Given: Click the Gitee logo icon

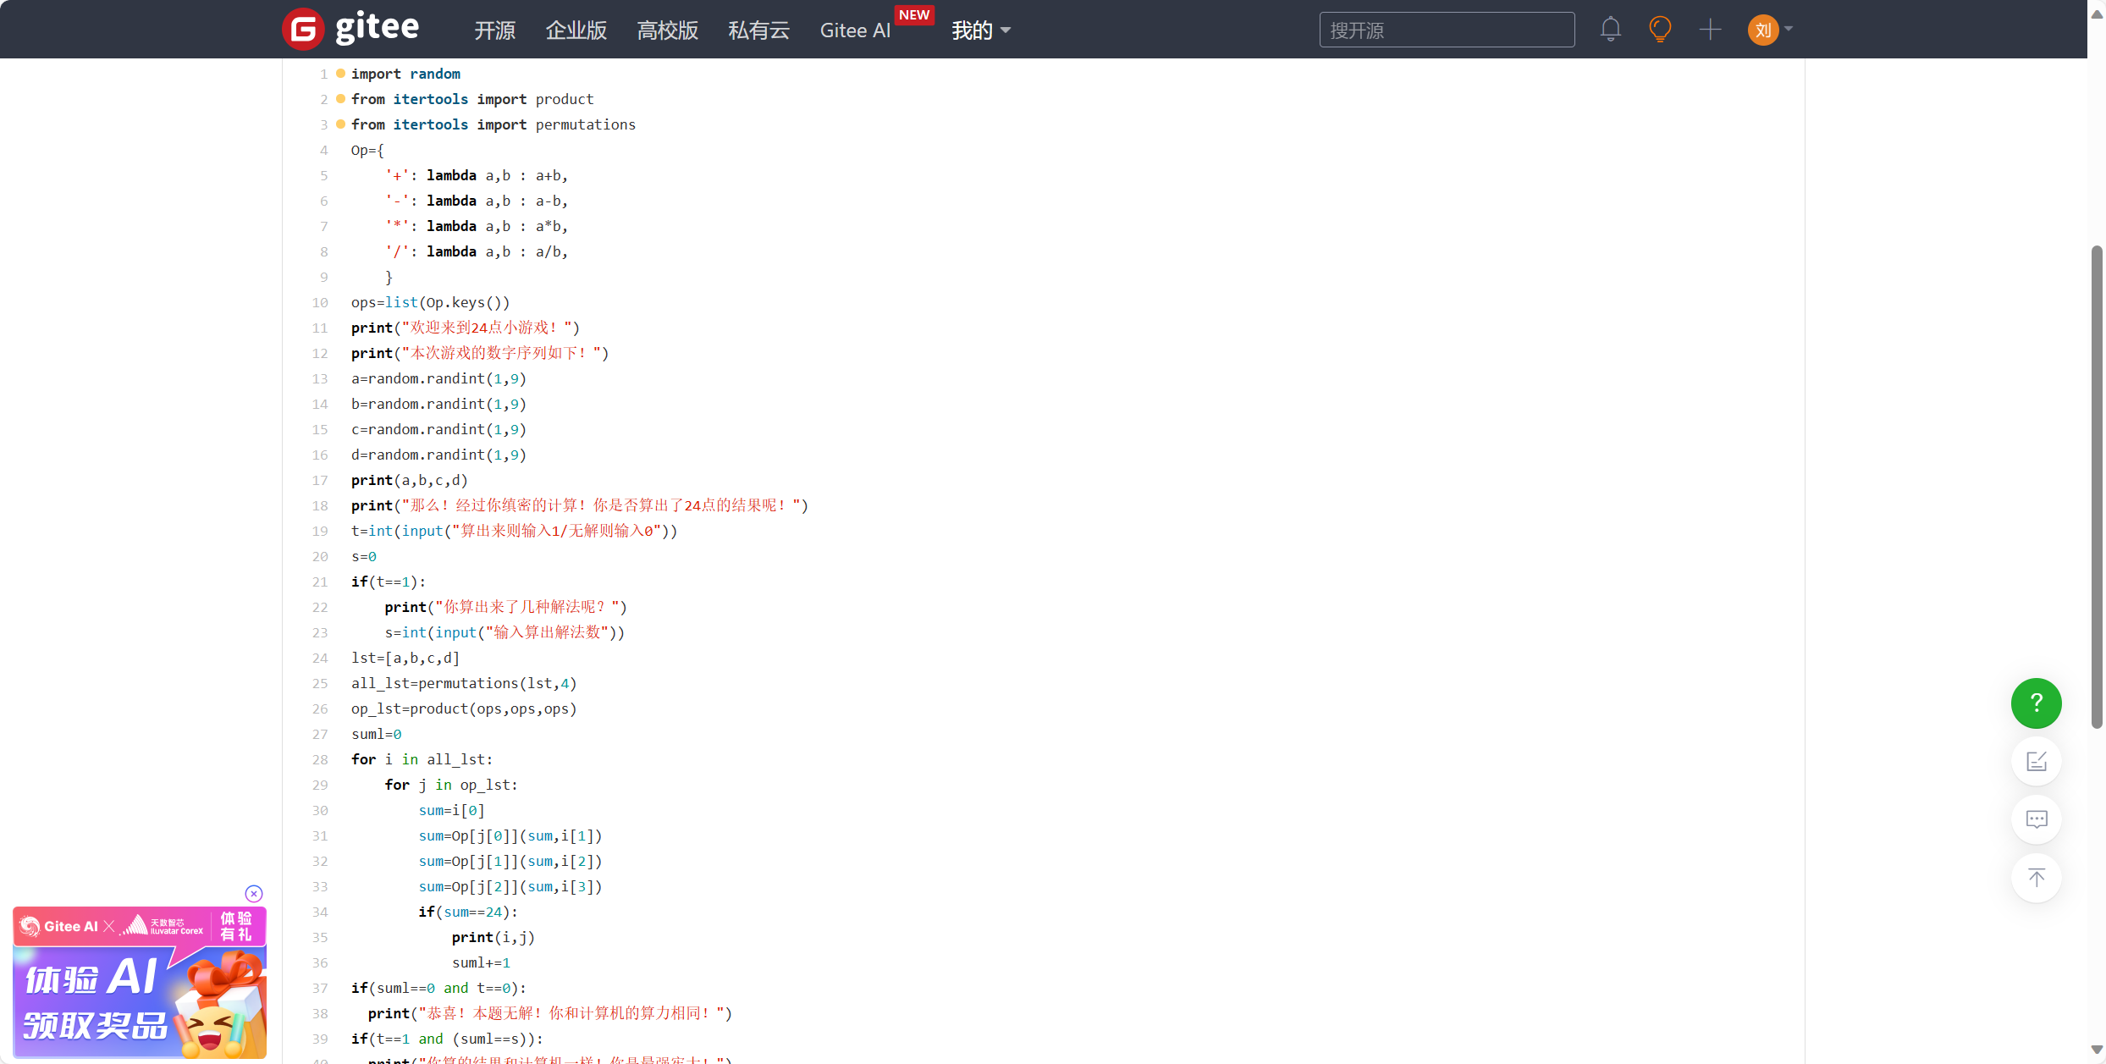Looking at the screenshot, I should point(303,30).
